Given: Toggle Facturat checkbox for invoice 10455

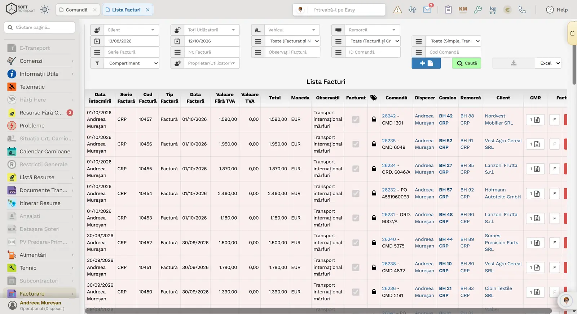Looking at the screenshot, I should pos(356,169).
